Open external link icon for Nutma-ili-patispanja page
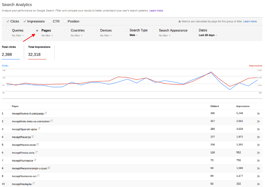Screen dimensions: 265x187 pos(46,113)
